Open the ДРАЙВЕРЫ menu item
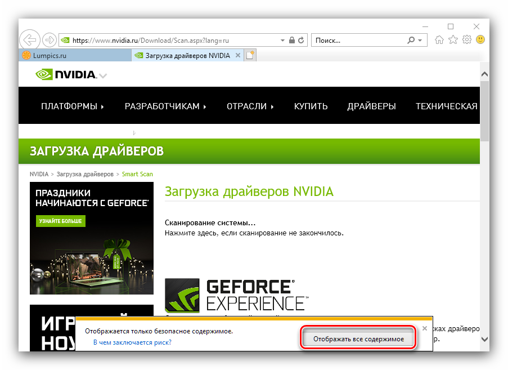 pyautogui.click(x=371, y=106)
